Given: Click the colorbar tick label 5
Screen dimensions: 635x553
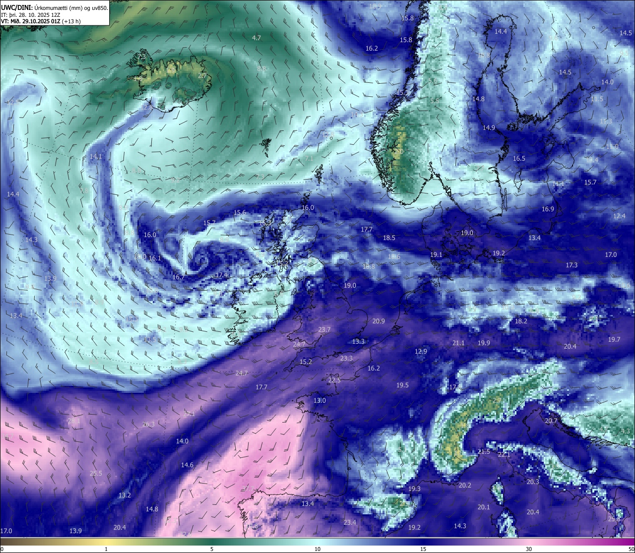Looking at the screenshot, I should click(212, 549).
